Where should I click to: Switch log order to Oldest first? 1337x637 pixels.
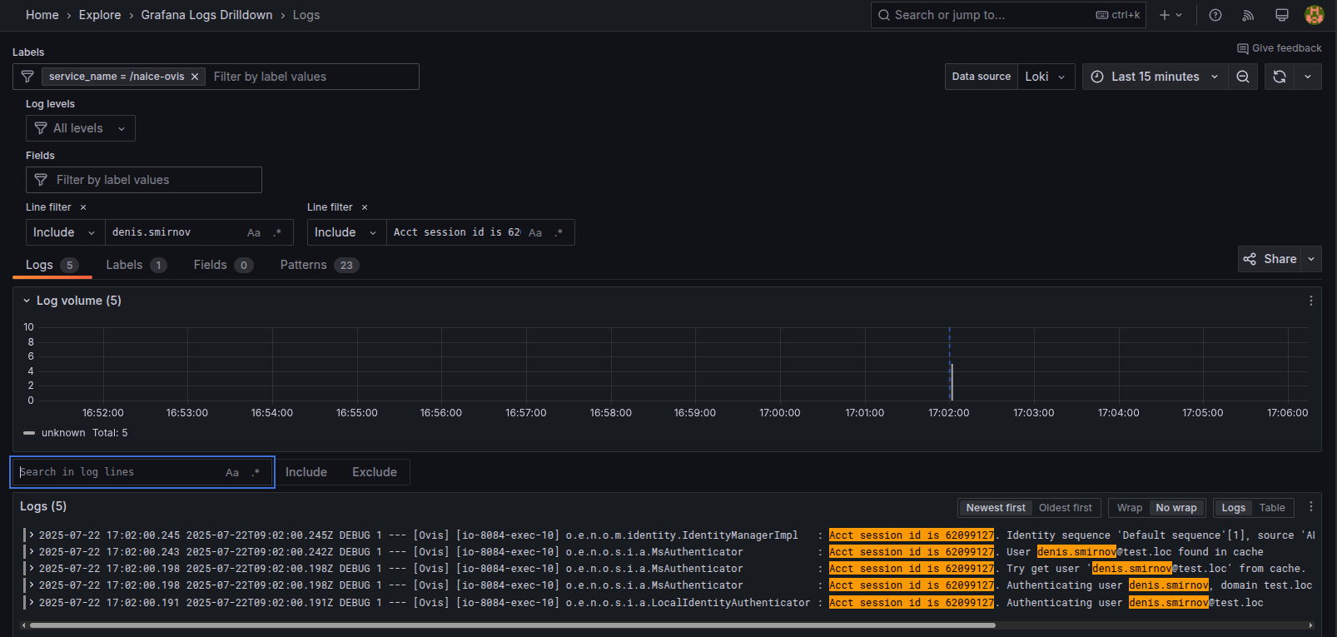(1065, 508)
